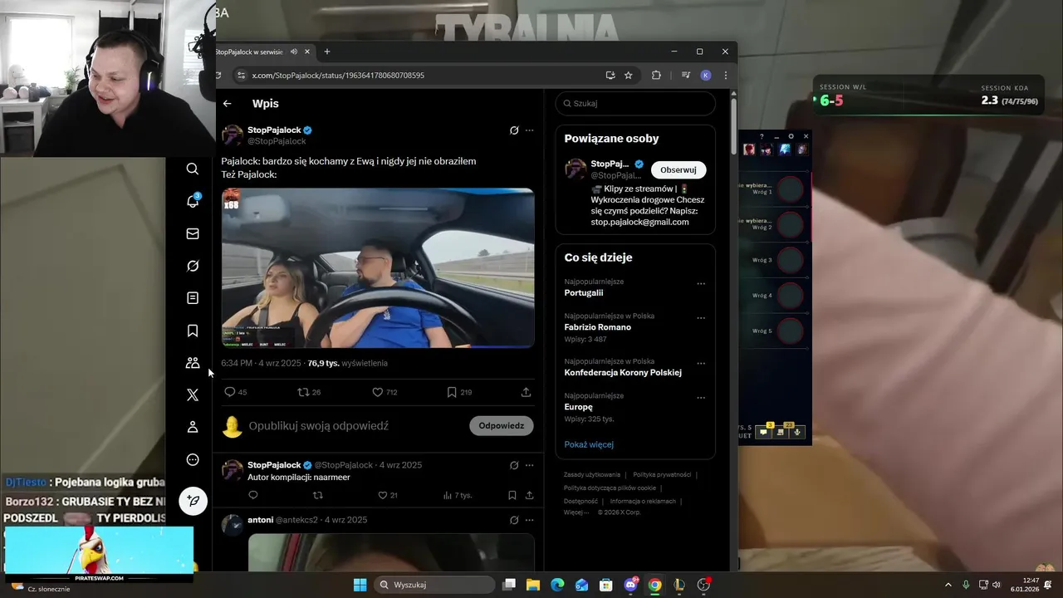Open Communities icon in X sidebar
This screenshot has height=598, width=1063.
click(x=193, y=363)
